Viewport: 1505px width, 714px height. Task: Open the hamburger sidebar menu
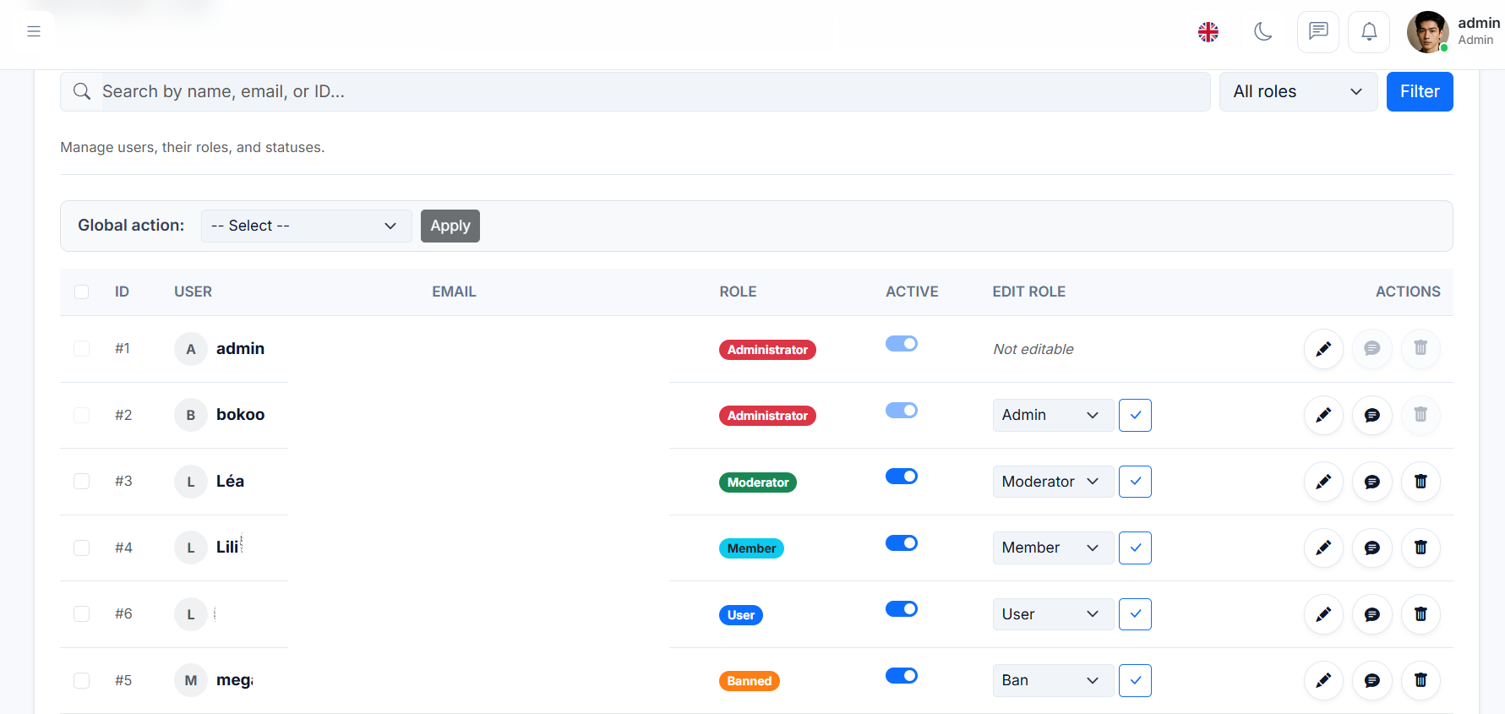[x=34, y=31]
